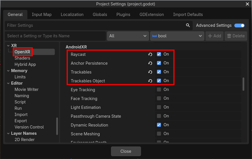
Task: Enable the Face Tracking checkbox
Action: point(159,98)
